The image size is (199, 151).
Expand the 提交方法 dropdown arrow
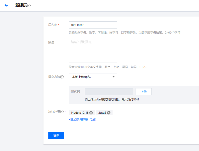click(x=114, y=77)
